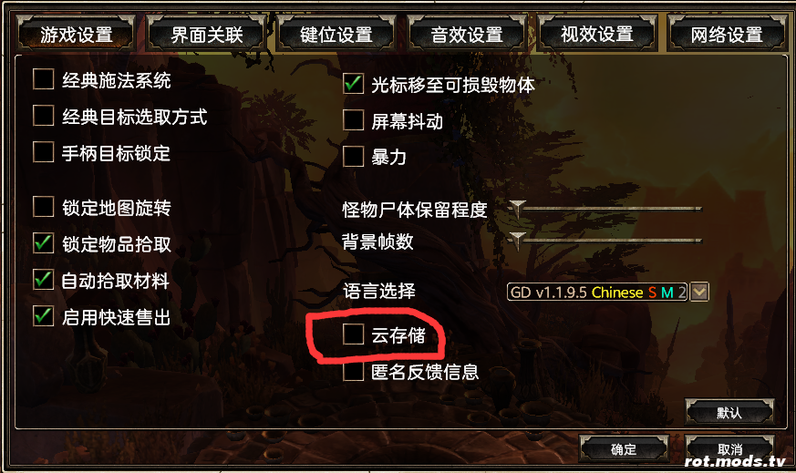Click the 怪物尸体保留程度 slider handle

(x=517, y=209)
